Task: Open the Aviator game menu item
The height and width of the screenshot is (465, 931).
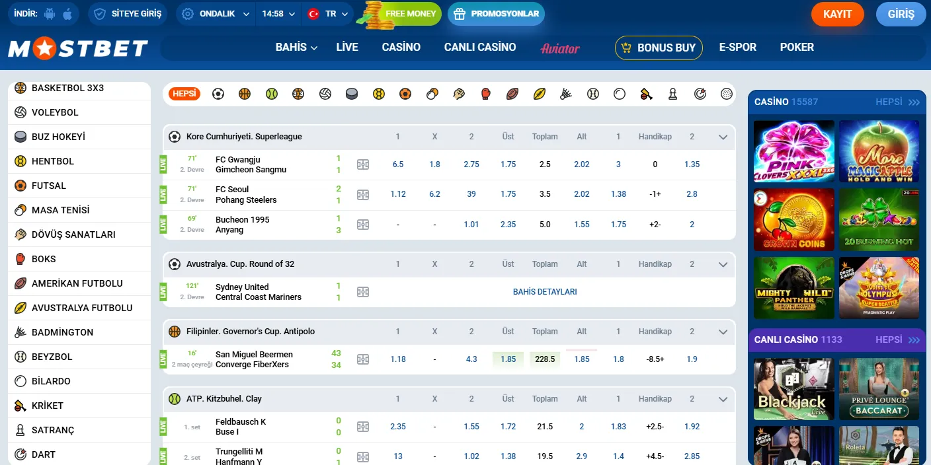Action: [x=560, y=48]
